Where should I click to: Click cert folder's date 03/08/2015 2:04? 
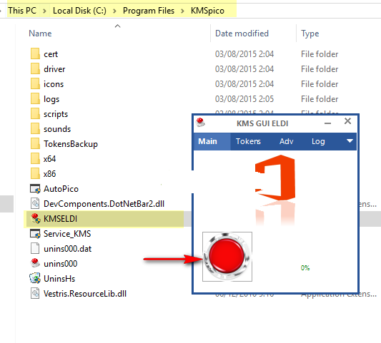(x=244, y=54)
